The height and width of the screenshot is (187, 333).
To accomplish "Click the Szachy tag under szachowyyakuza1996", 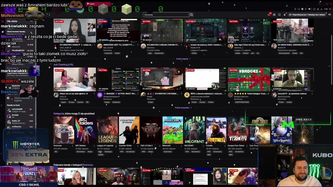I will click(x=202, y=102).
